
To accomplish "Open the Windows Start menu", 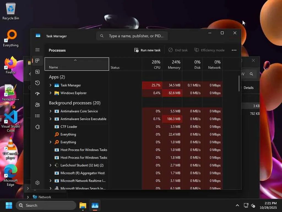I will click(x=9, y=205).
